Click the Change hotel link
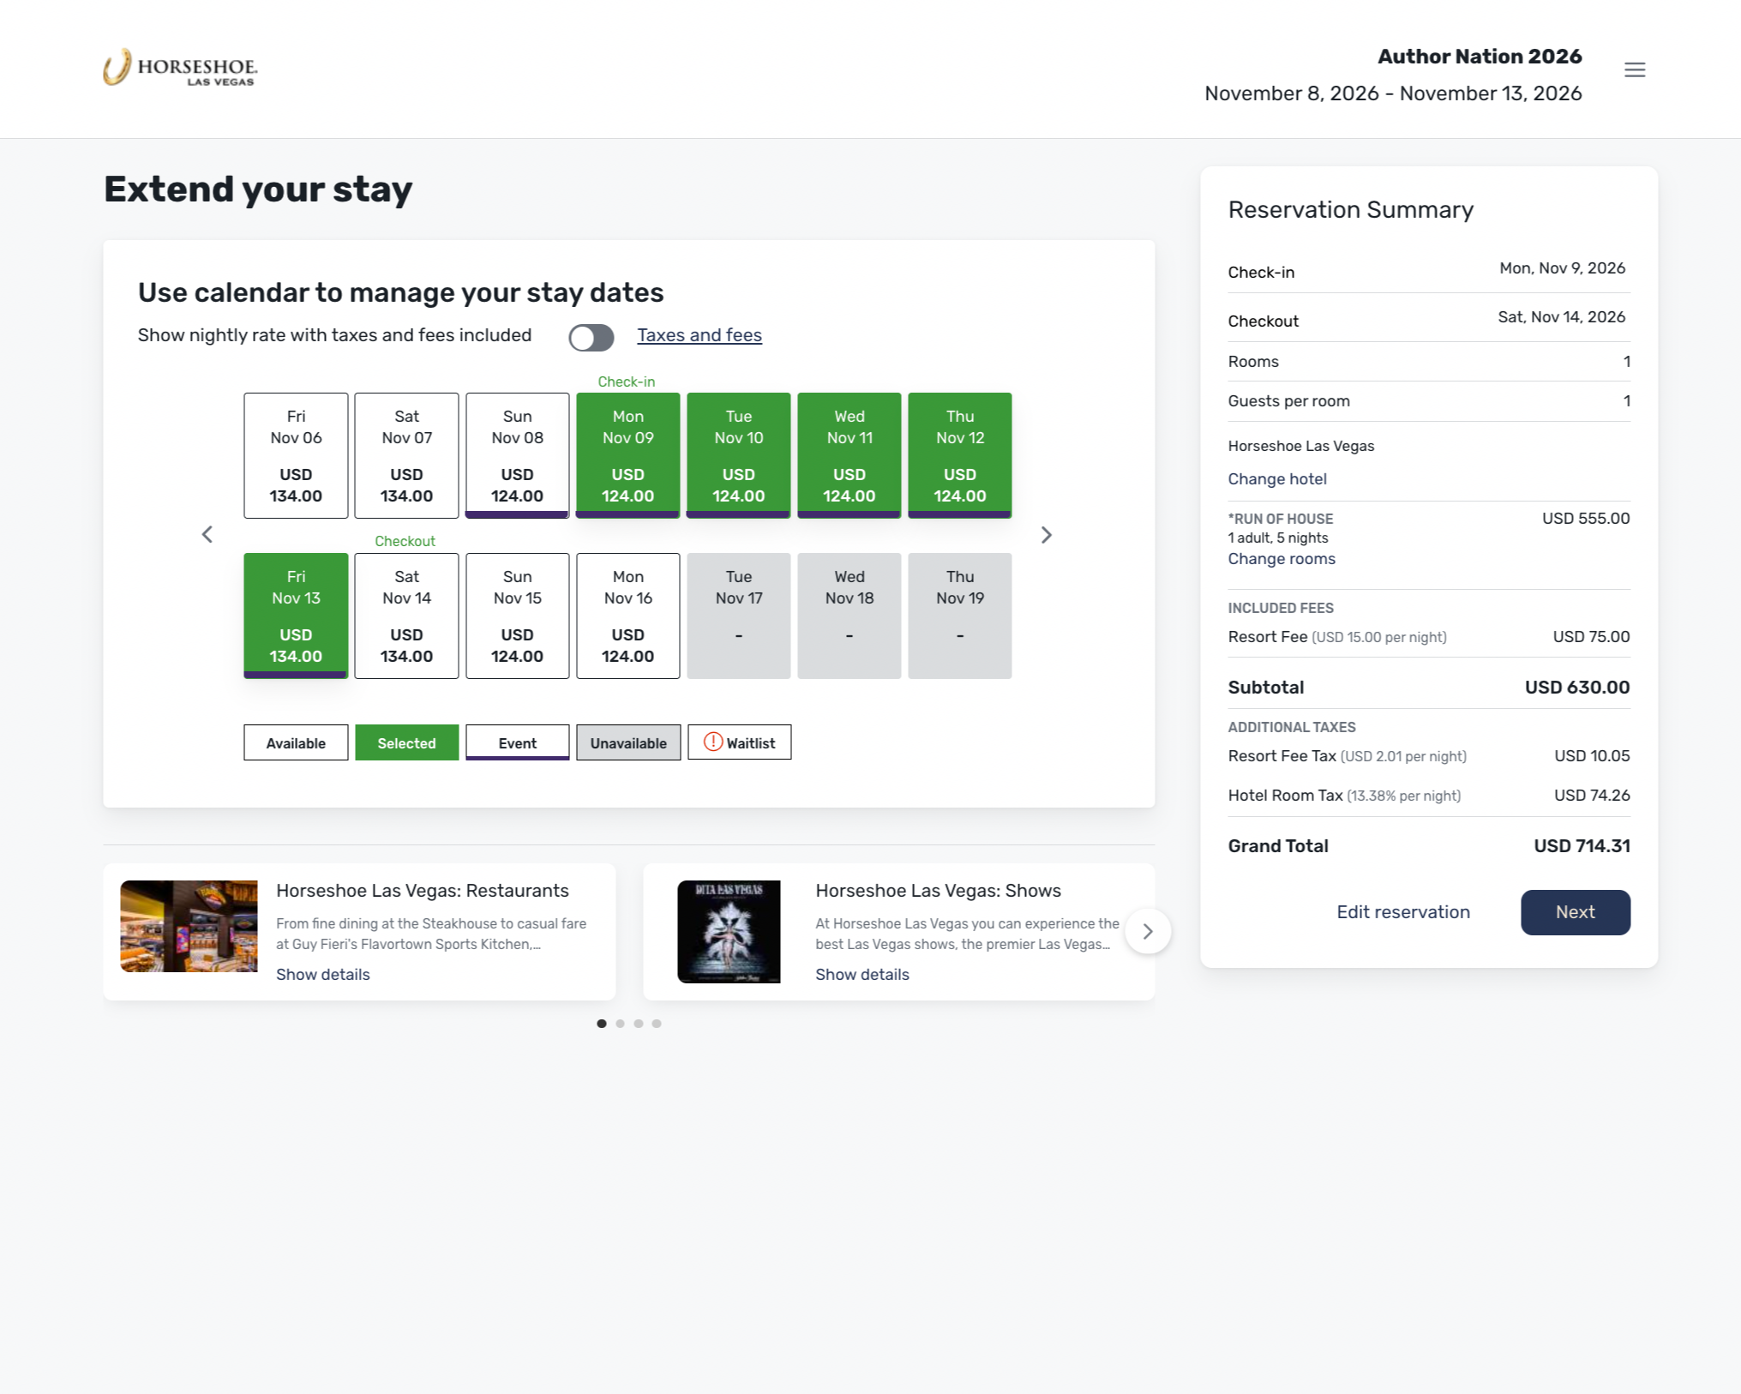This screenshot has width=1741, height=1394. 1276,479
